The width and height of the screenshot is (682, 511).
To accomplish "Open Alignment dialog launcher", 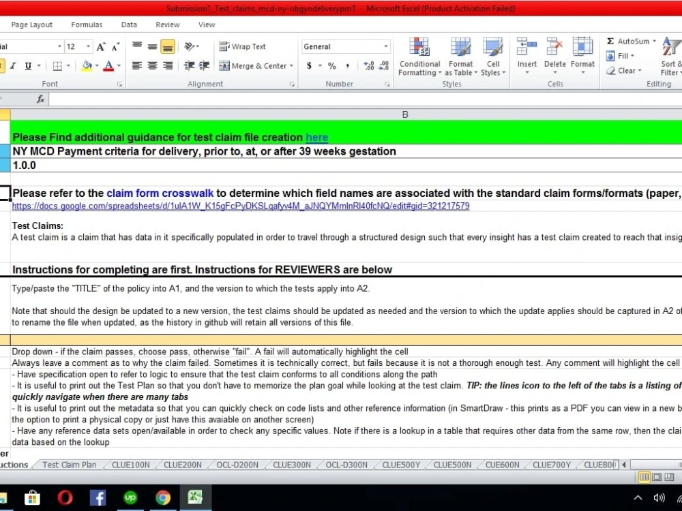I will [292, 84].
